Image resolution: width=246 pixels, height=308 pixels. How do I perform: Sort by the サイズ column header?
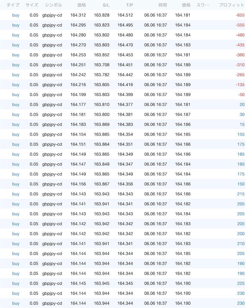point(32,5)
